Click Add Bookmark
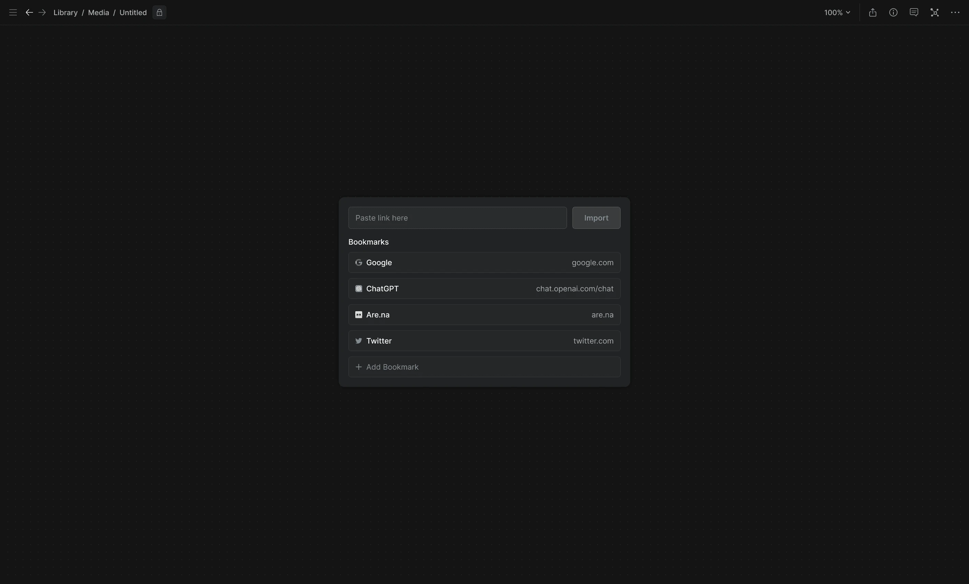The width and height of the screenshot is (969, 584). pos(484,367)
